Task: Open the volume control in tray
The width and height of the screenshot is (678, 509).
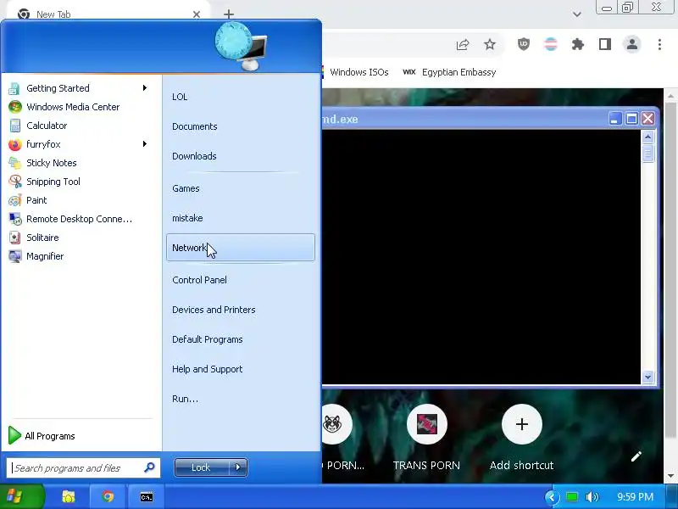Action: (592, 497)
